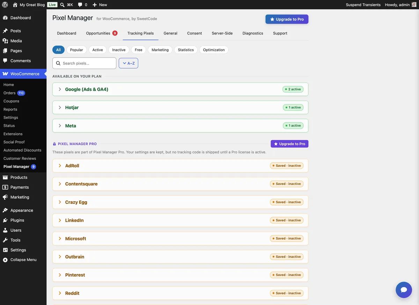Focus the Search pixels input field
This screenshot has width=419, height=305.
(x=84, y=63)
